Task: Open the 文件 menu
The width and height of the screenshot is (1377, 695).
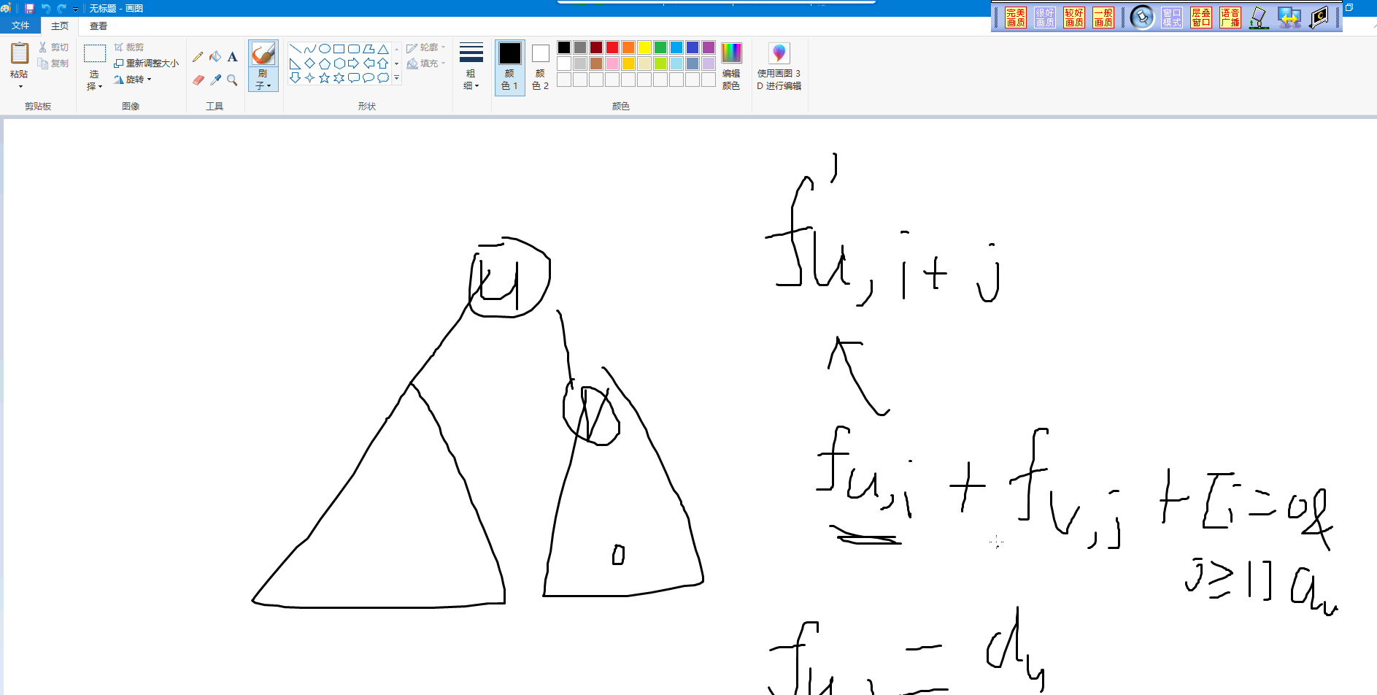Action: pos(20,26)
